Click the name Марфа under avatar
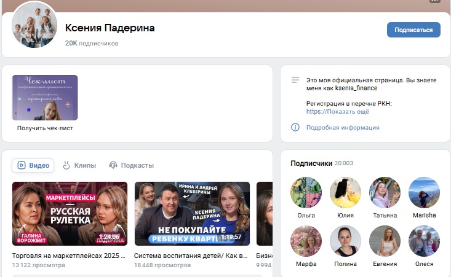The width and height of the screenshot is (451, 277). [306, 264]
